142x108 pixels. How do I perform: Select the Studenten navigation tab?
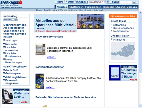pos(109,7)
